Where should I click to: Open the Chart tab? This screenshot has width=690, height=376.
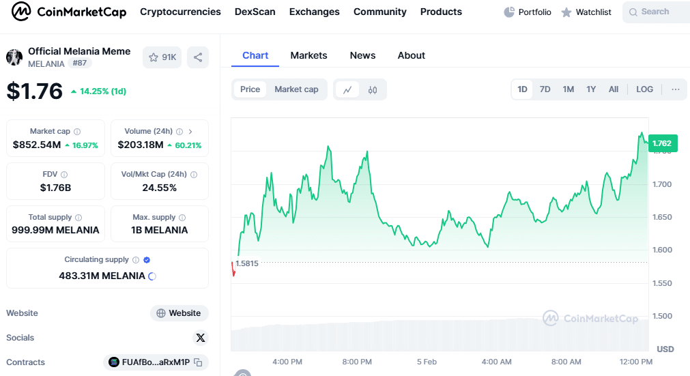point(255,55)
